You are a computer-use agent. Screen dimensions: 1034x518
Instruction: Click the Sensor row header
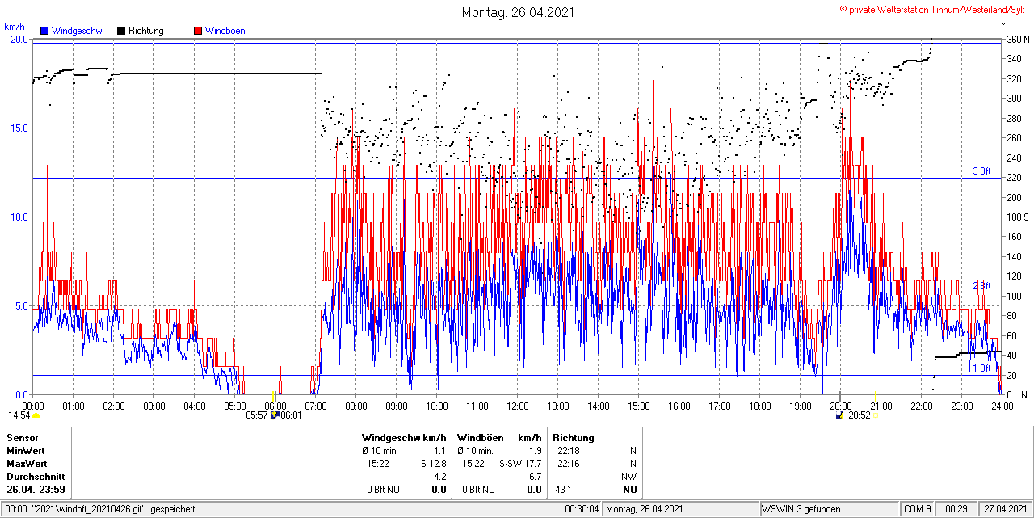(x=22, y=438)
